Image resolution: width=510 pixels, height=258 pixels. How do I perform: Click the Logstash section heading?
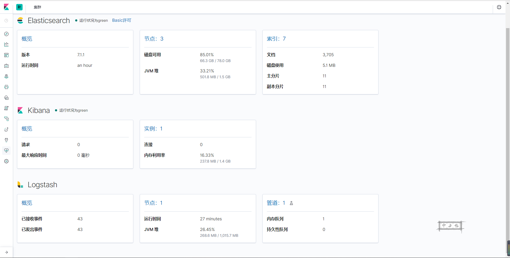point(42,185)
